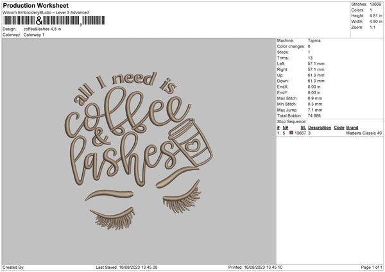Click the coffee cup graphic in design

coord(191,142)
